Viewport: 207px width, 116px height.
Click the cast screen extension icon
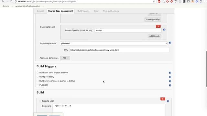pos(188,1)
